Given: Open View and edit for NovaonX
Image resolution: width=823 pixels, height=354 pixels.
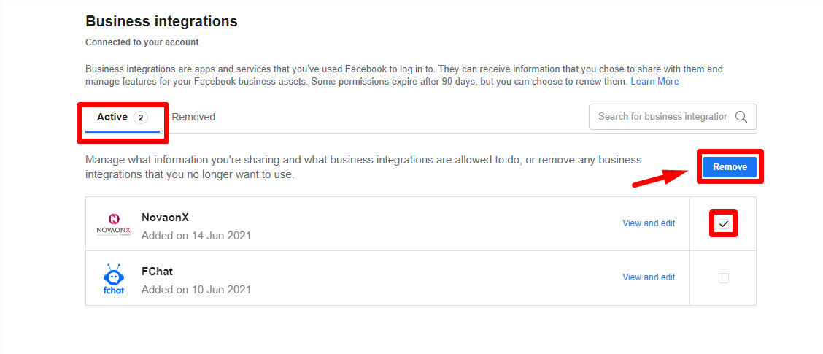Looking at the screenshot, I should tap(649, 223).
